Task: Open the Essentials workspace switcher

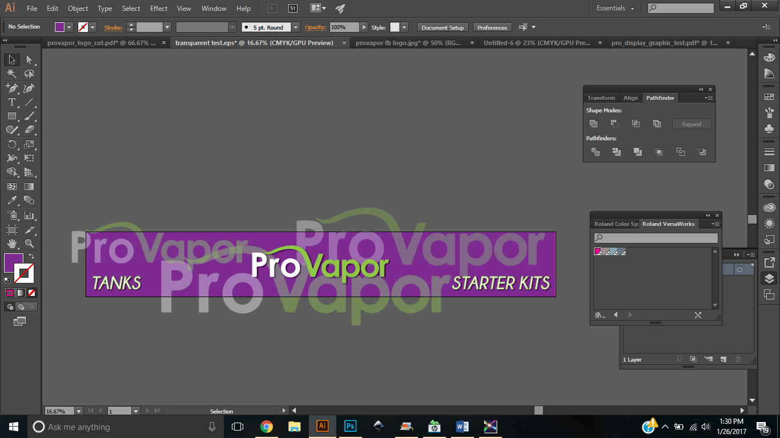Action: (616, 8)
